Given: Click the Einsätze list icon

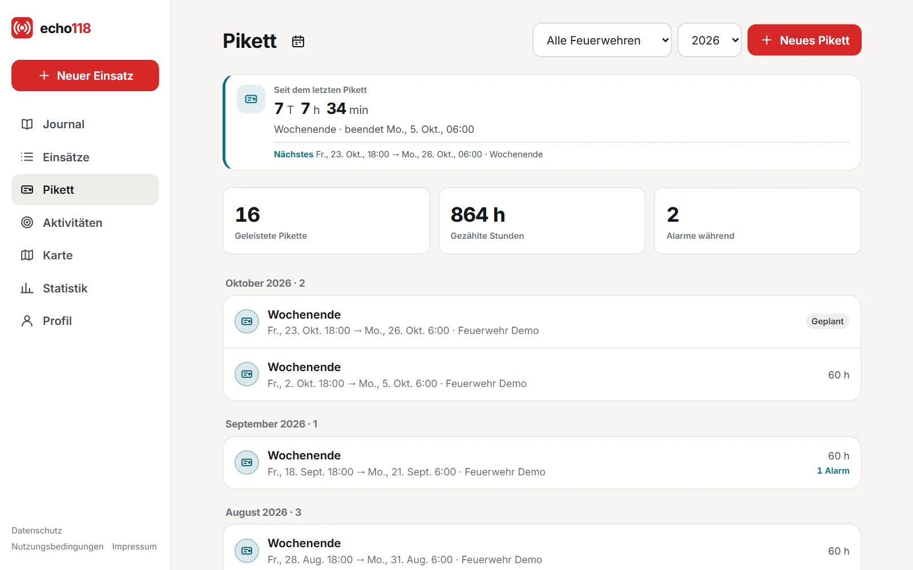Looking at the screenshot, I should (x=27, y=157).
